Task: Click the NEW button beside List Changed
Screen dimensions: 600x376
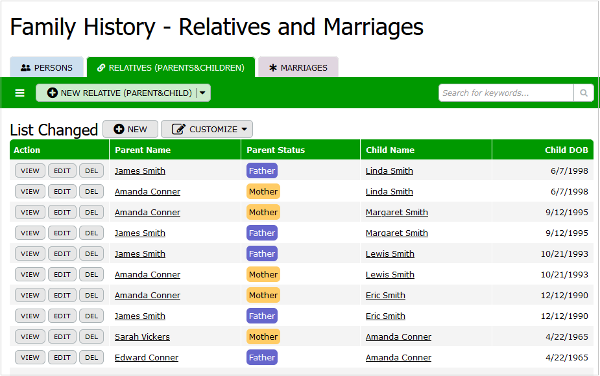Action: pyautogui.click(x=130, y=129)
